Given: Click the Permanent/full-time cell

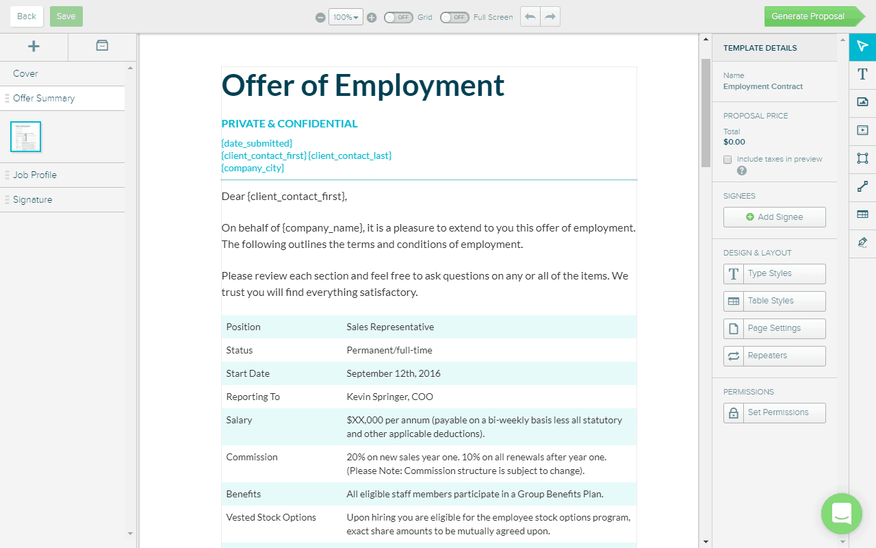Looking at the screenshot, I should tap(389, 350).
